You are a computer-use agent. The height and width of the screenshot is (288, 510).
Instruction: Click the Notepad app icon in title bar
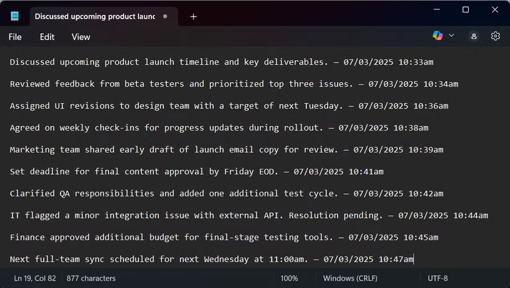click(15, 17)
